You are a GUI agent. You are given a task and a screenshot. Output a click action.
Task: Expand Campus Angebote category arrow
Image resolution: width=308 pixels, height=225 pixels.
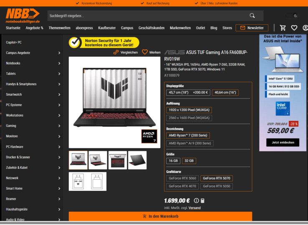(59, 53)
